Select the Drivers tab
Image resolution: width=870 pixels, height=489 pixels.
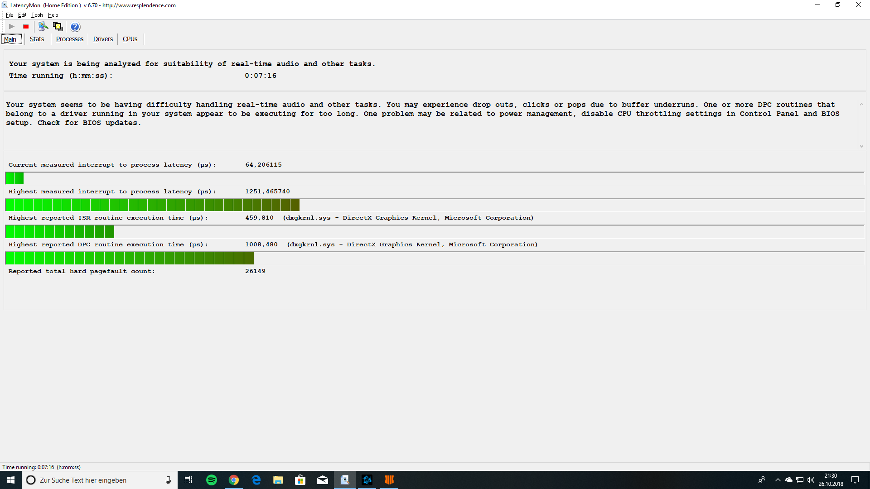click(103, 39)
